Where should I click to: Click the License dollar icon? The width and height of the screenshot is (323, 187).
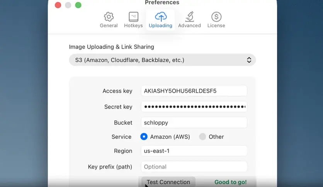tap(216, 17)
